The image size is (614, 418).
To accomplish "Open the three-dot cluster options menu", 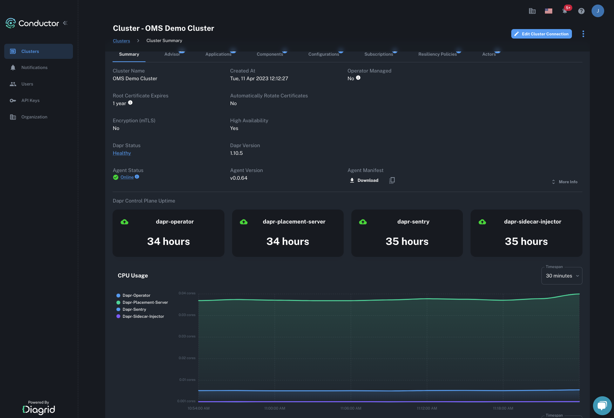I will click(x=583, y=34).
